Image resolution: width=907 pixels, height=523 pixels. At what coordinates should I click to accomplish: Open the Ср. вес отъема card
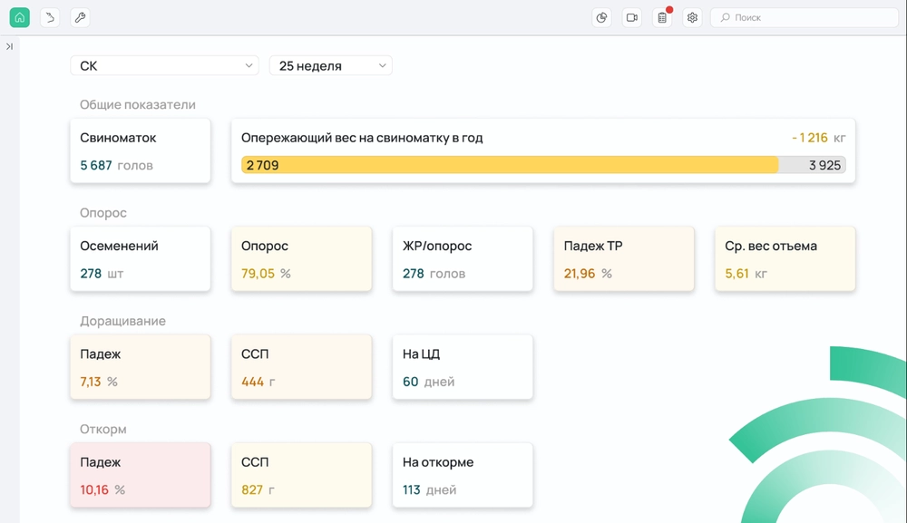coord(785,259)
